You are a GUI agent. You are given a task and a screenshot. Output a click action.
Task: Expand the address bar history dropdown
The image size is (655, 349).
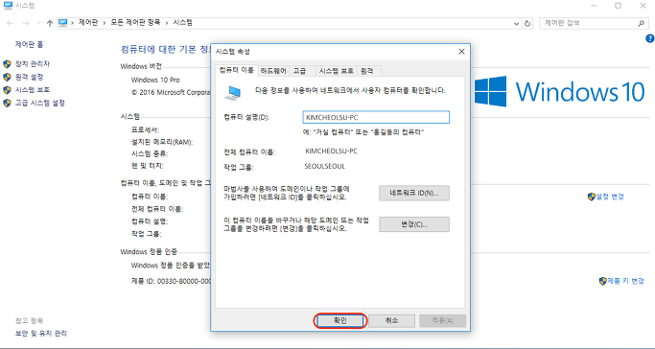[516, 24]
